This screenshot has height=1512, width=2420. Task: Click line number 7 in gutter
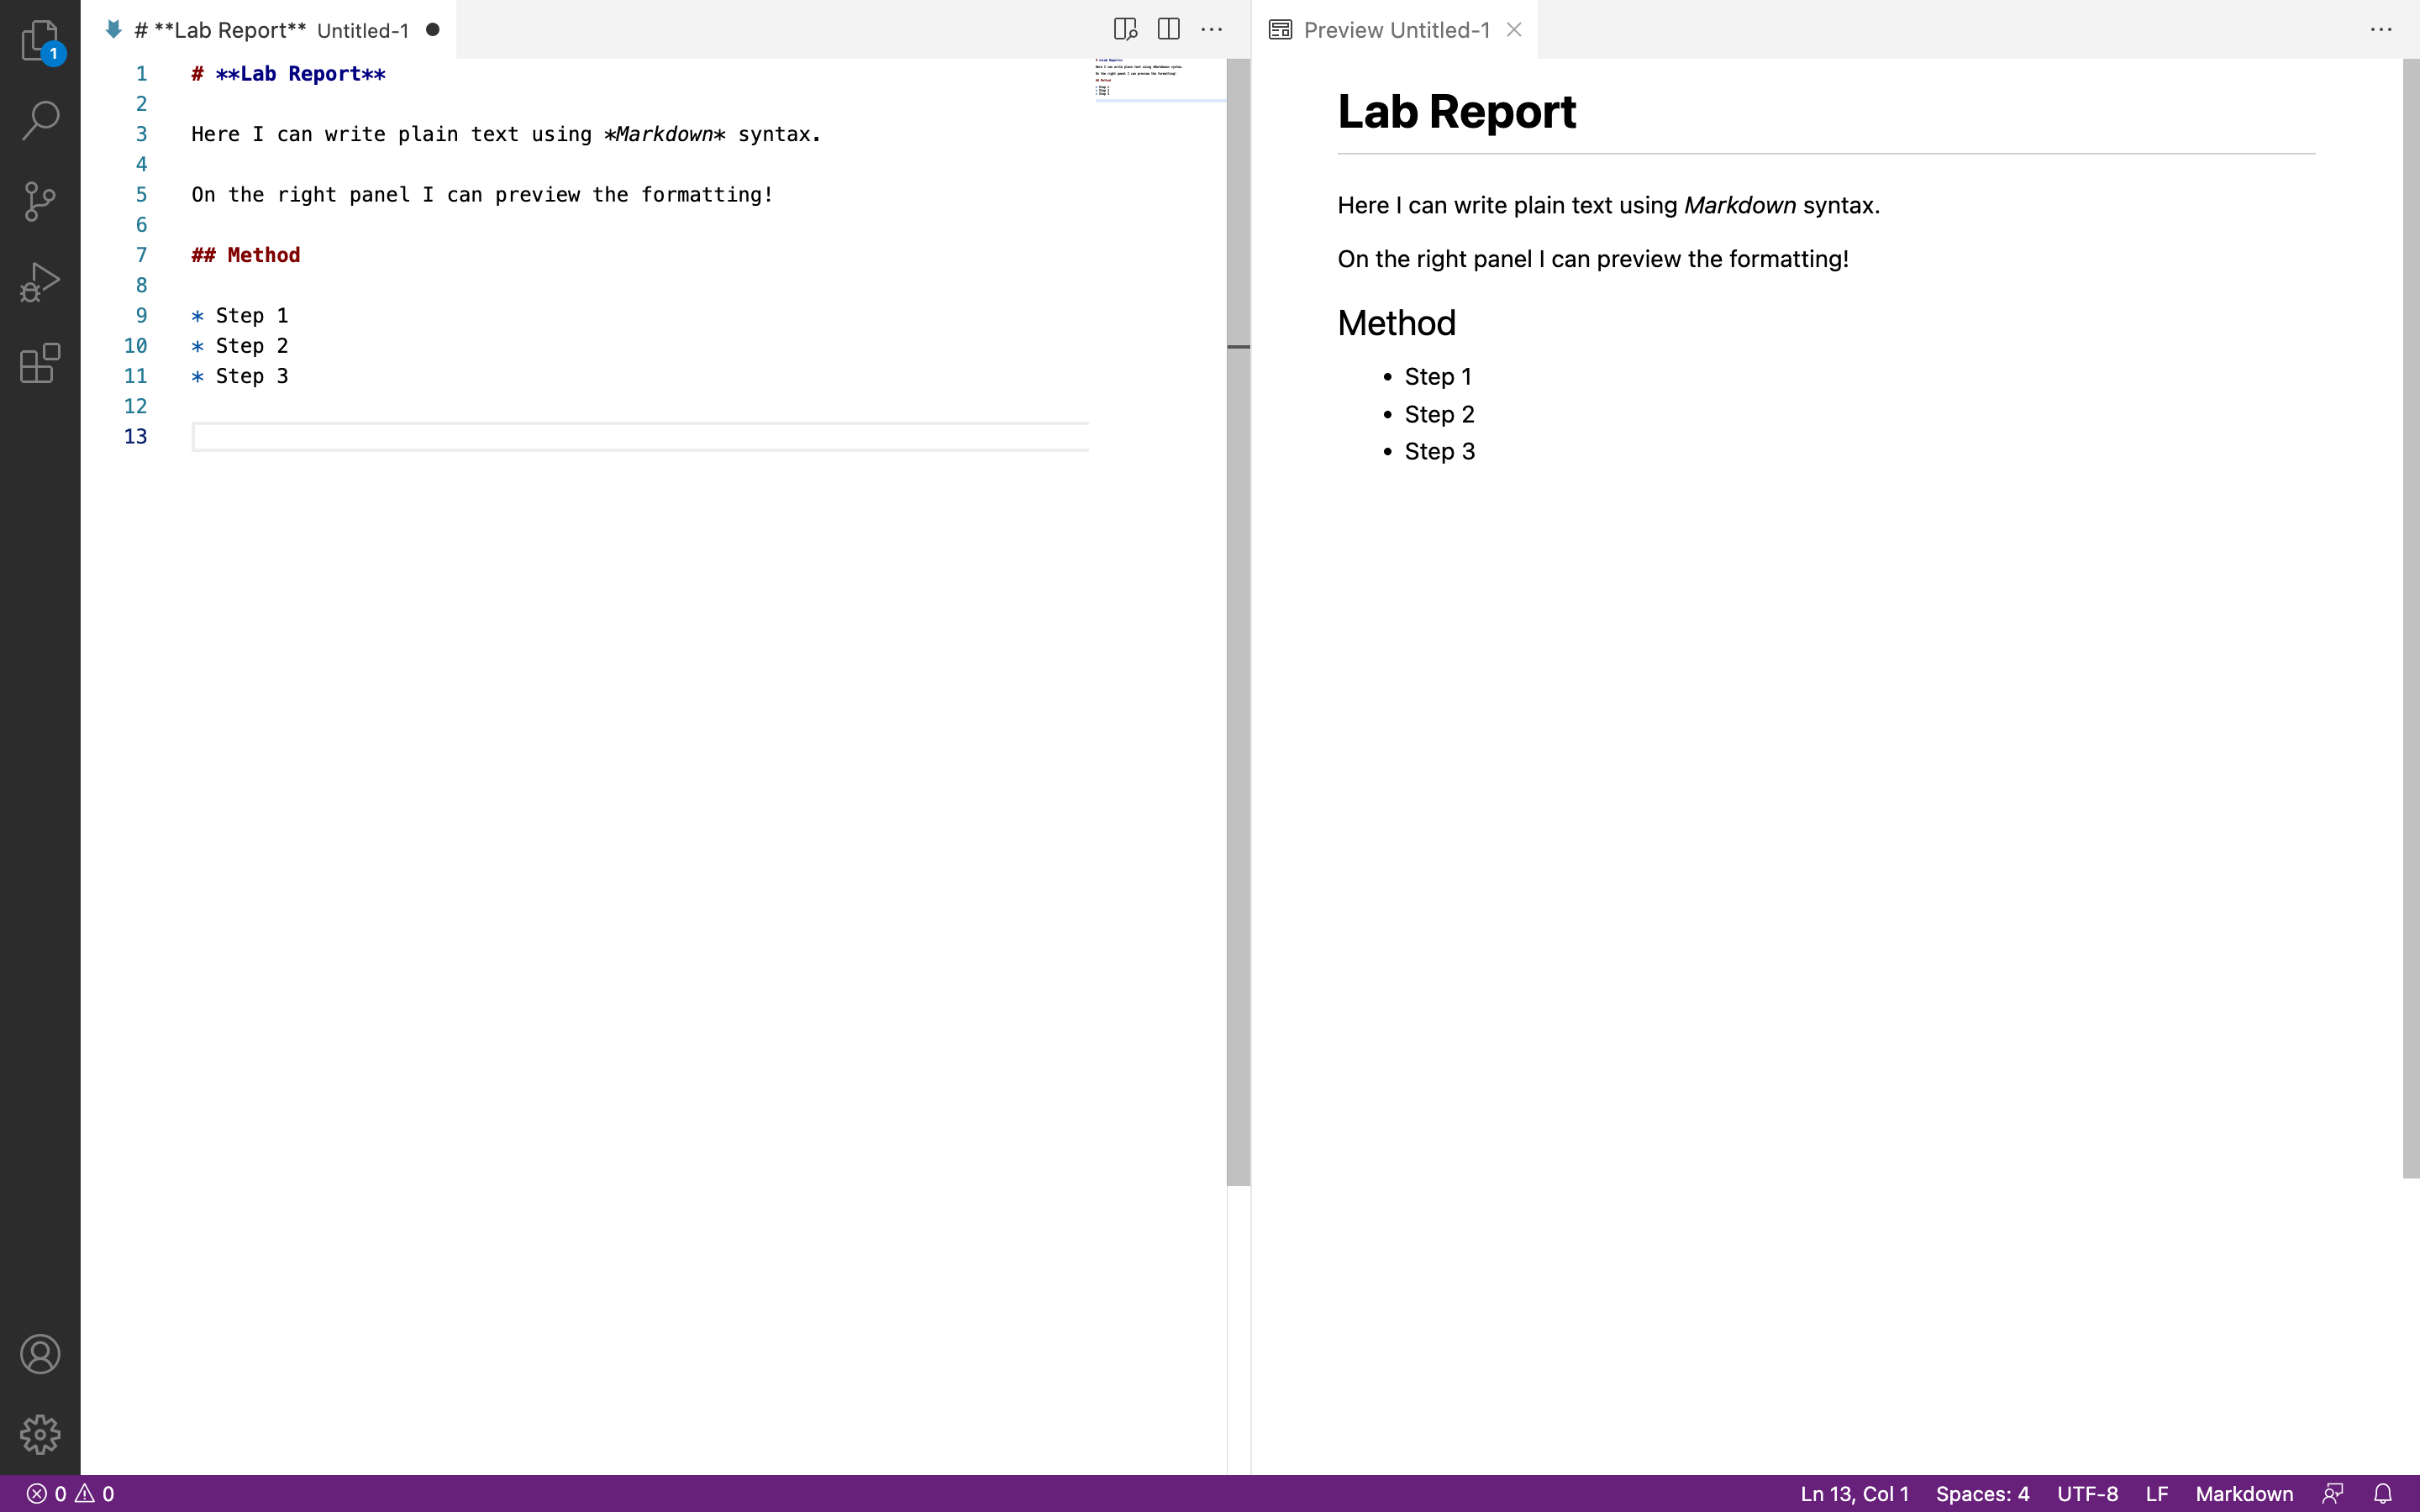(x=142, y=255)
